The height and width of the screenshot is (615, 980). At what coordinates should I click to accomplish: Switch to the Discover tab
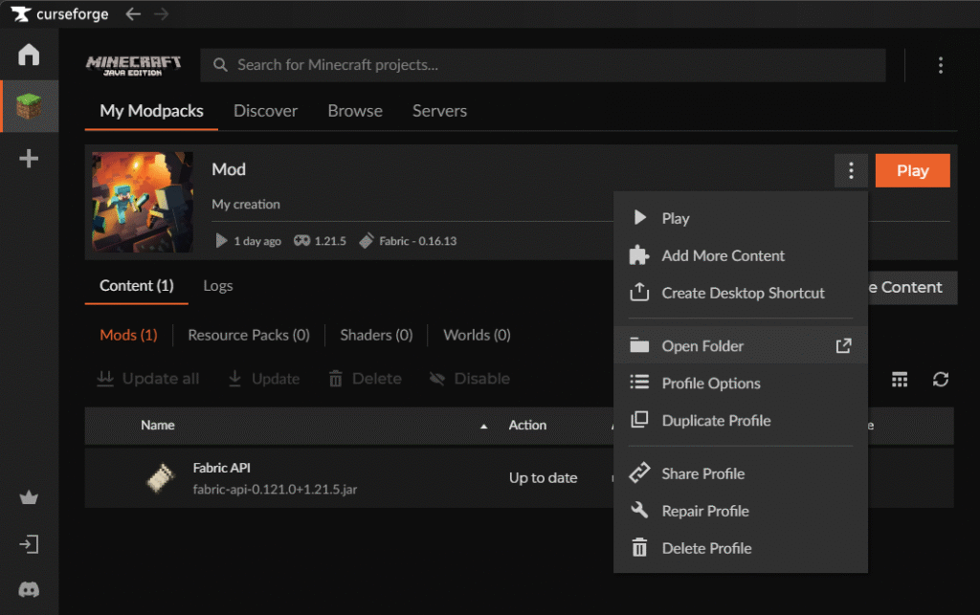266,111
